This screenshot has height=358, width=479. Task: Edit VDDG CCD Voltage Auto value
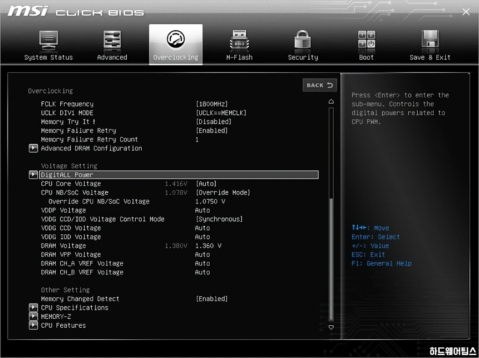(x=203, y=228)
